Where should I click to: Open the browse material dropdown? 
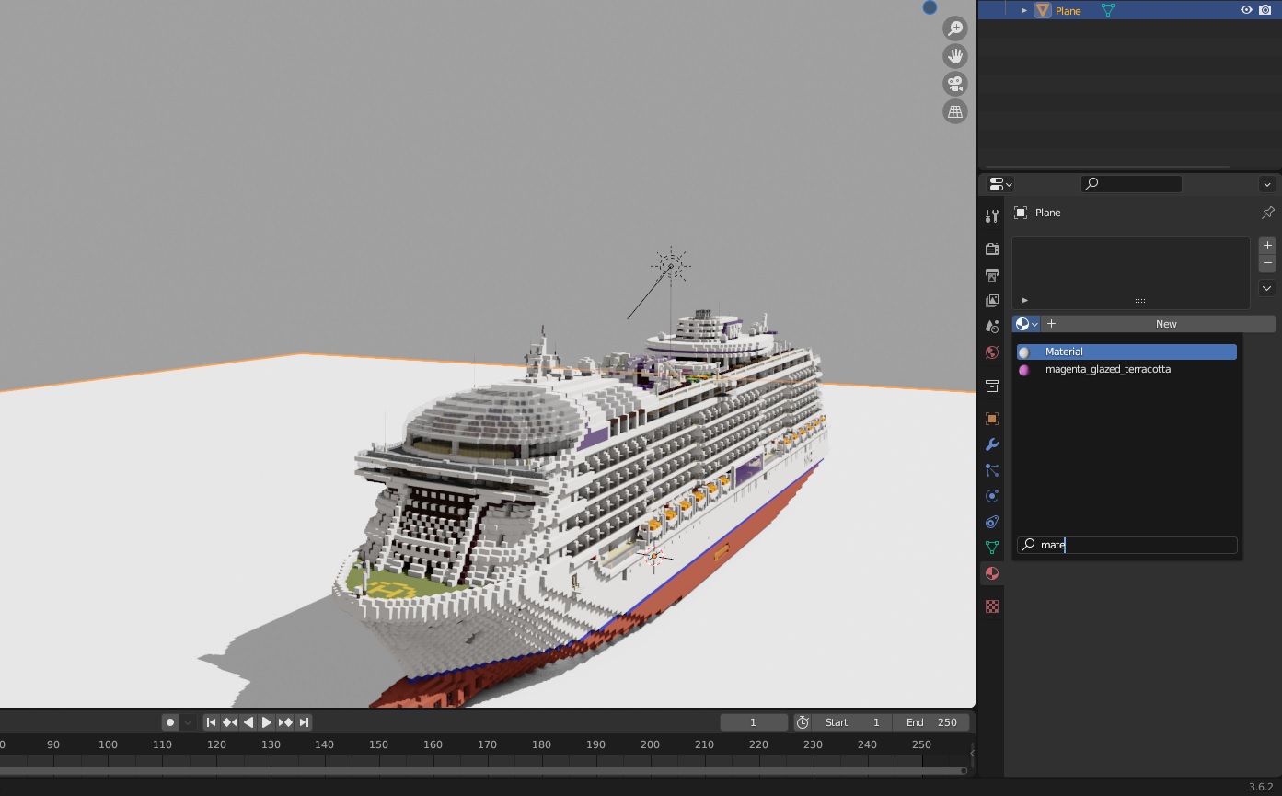tap(1025, 324)
